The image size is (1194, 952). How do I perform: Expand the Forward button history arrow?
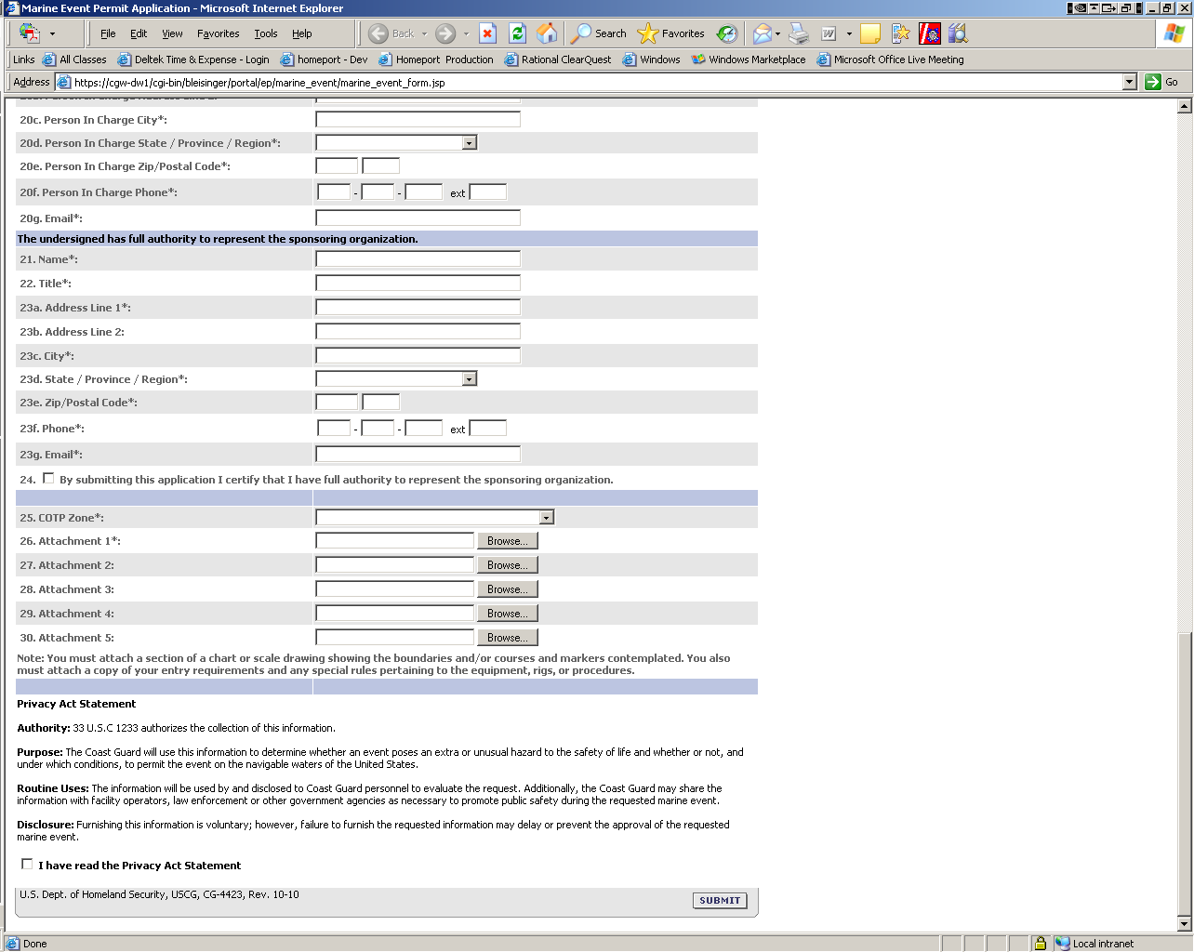coord(466,33)
